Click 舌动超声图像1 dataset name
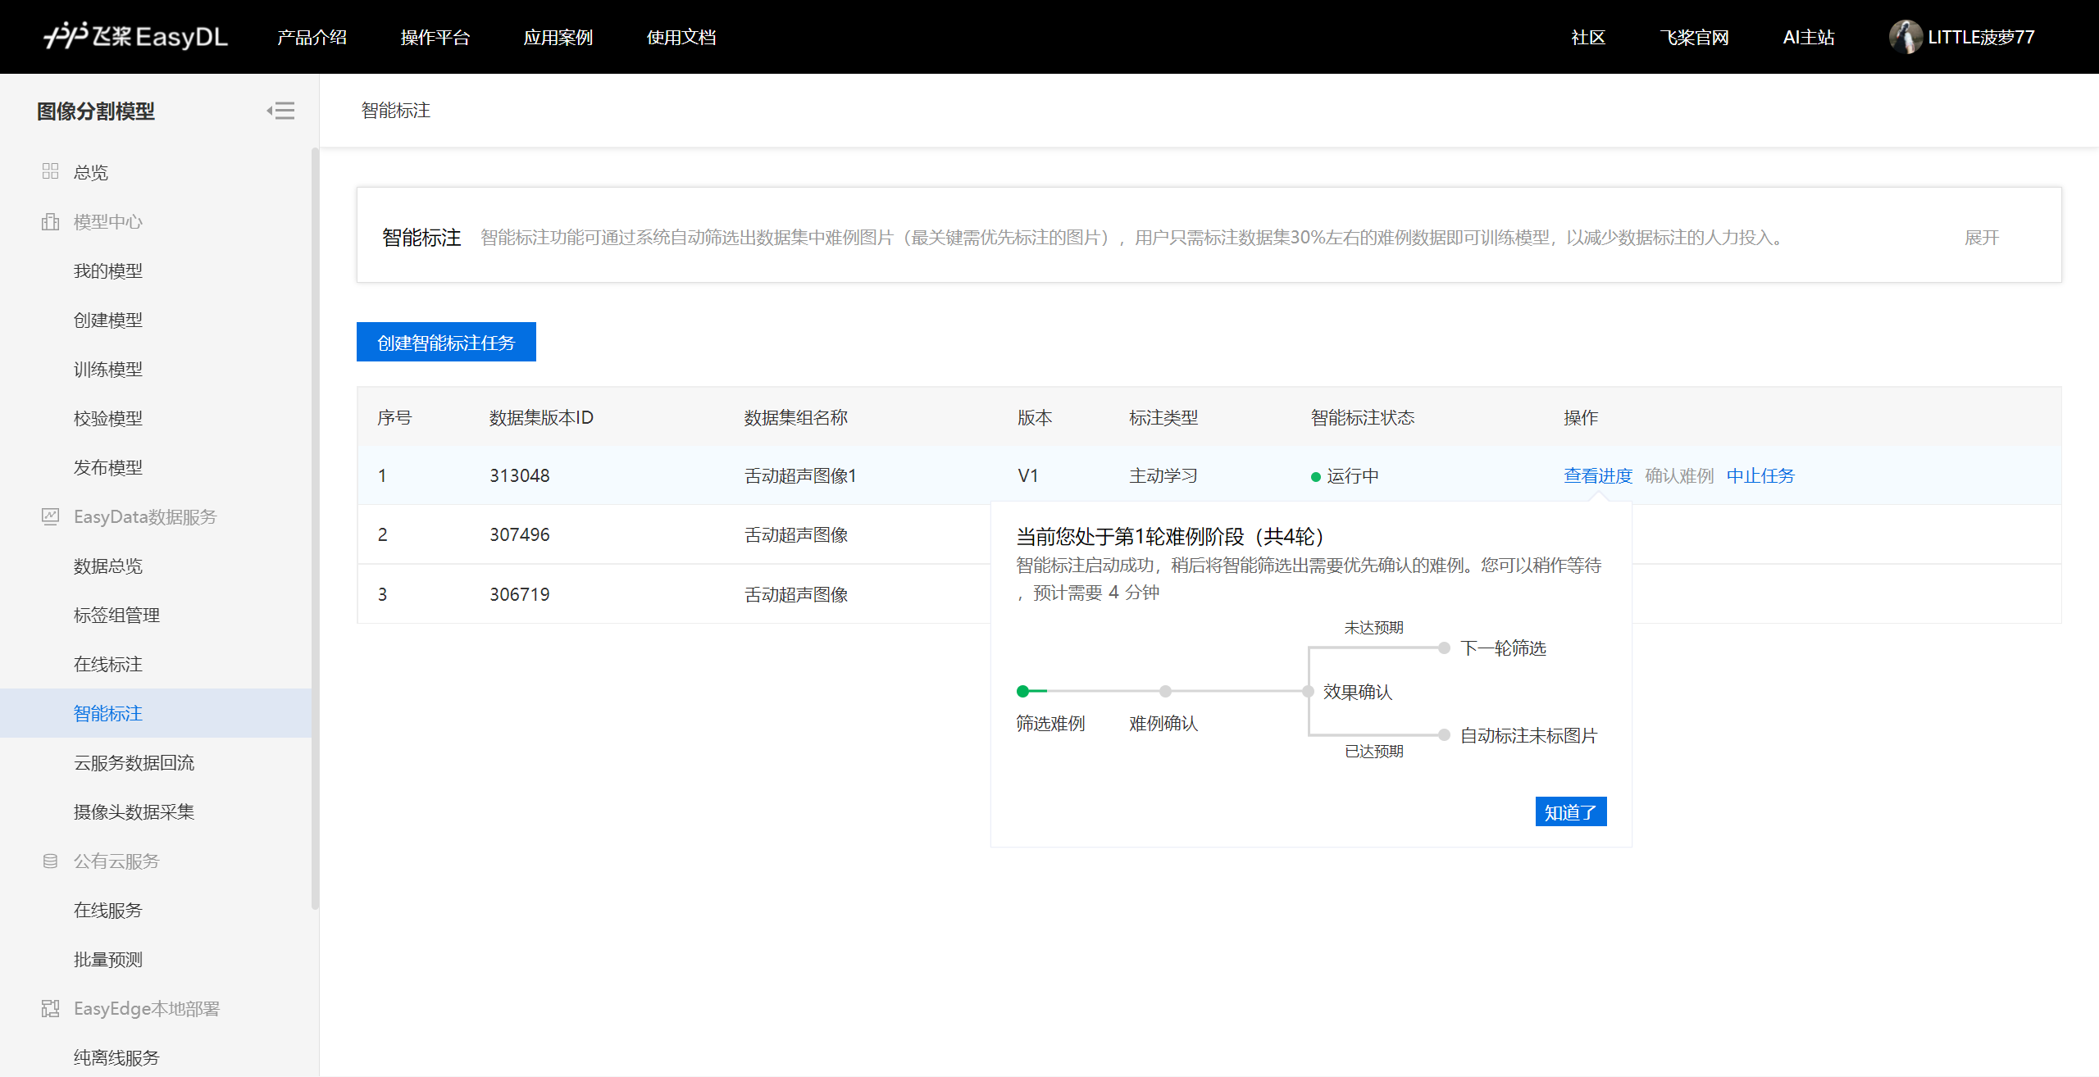Viewport: 2099px width, 1077px height. (800, 475)
